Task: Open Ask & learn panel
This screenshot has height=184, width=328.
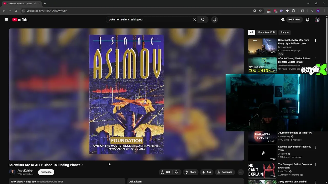Action: coord(186,181)
